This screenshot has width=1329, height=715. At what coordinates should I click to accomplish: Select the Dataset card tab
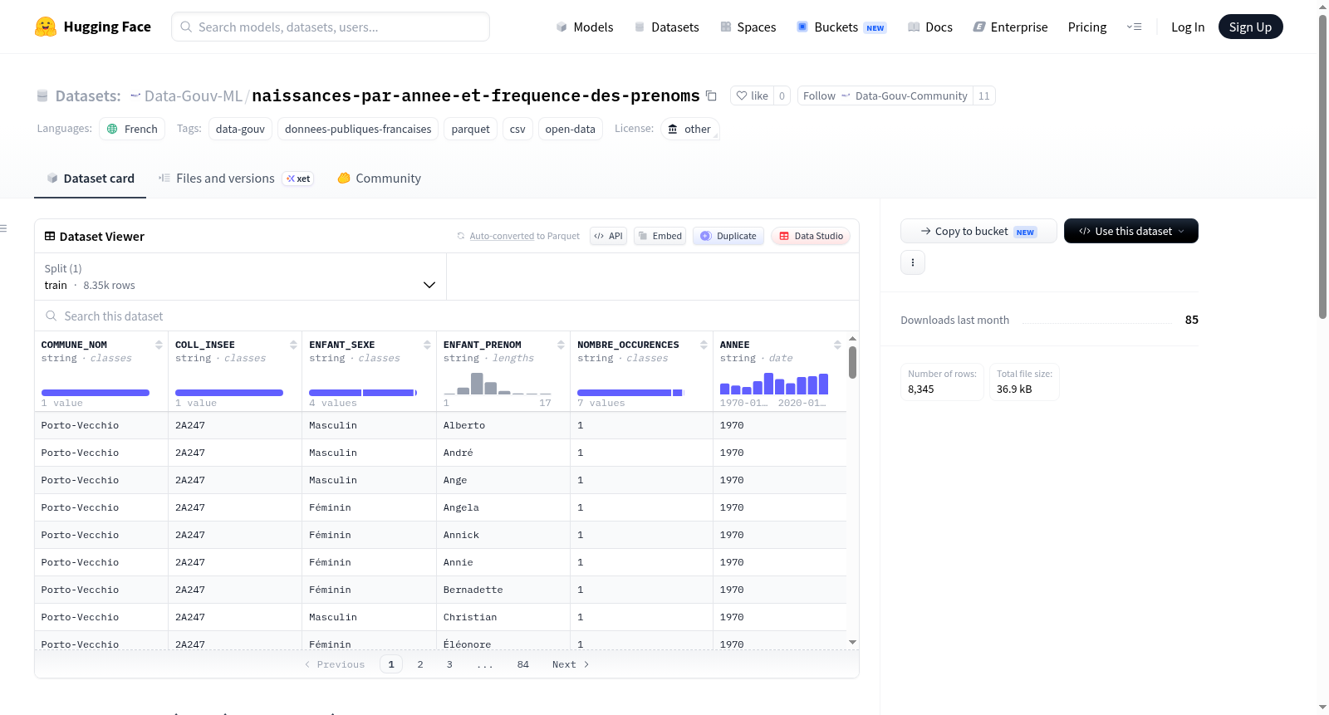pos(91,178)
